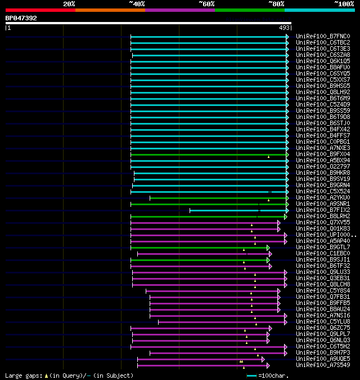Click the arrowhead ending the UniRef100_B7FNC0 bar
This screenshot has width=360, height=380.
click(x=287, y=37)
